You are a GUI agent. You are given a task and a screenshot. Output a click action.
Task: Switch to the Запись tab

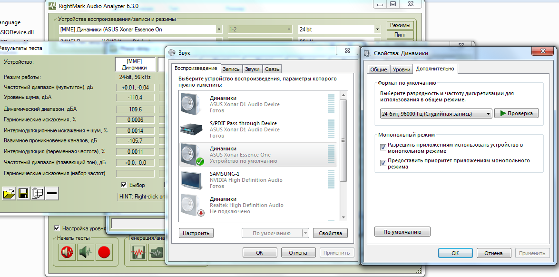click(231, 69)
